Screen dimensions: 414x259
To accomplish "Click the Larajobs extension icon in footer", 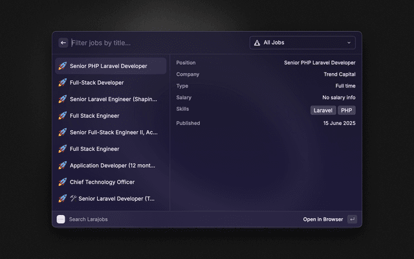I will click(x=61, y=220).
